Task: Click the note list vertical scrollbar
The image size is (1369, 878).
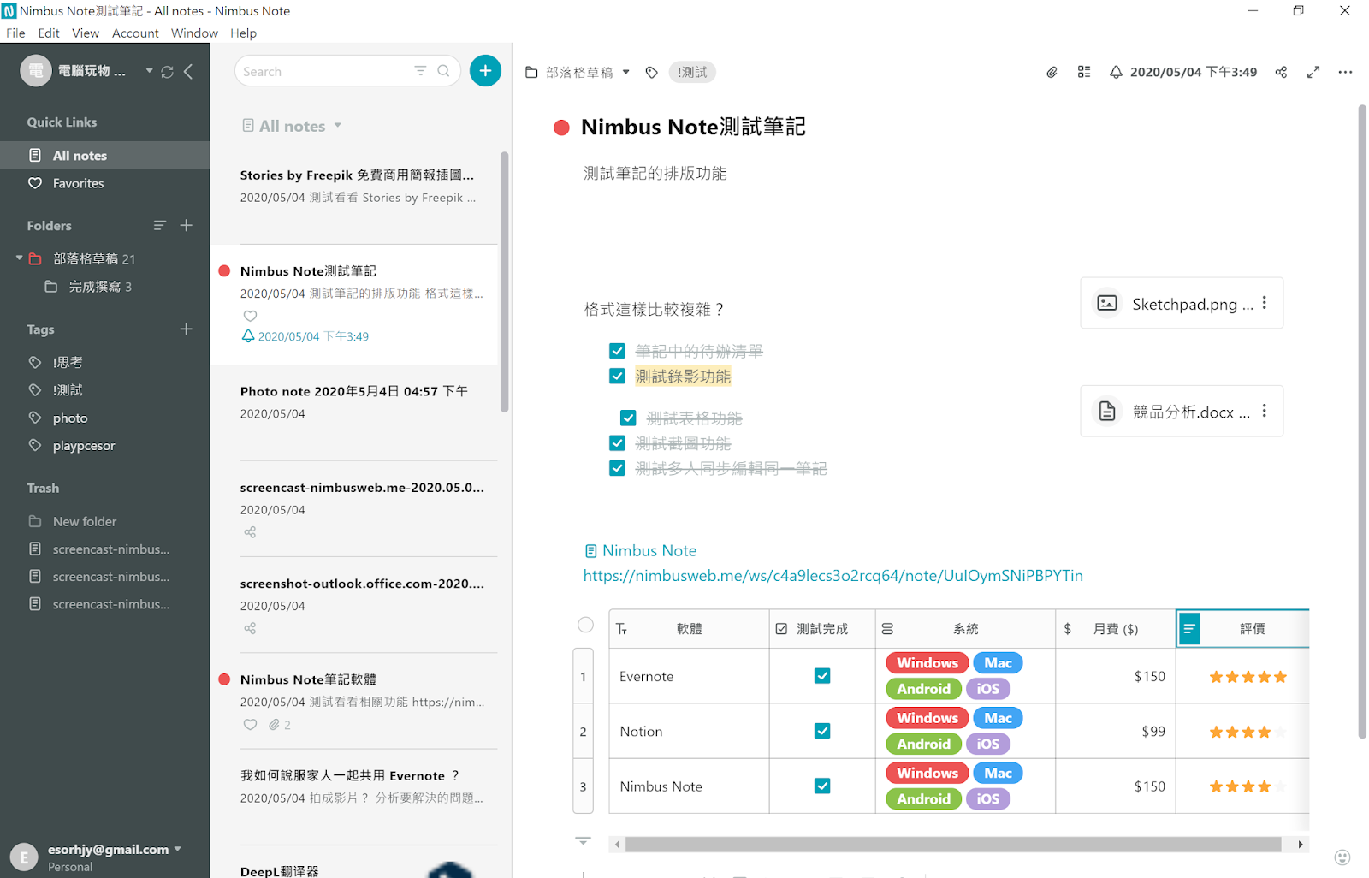Action: click(505, 282)
